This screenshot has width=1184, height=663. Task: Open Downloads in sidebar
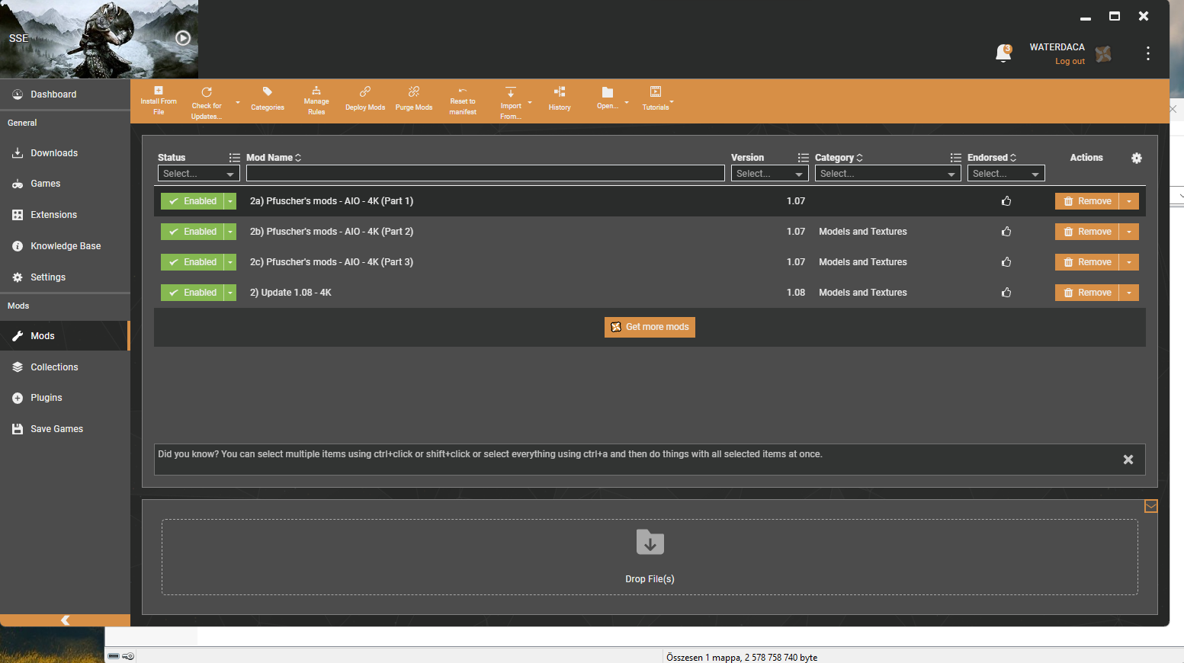65,153
